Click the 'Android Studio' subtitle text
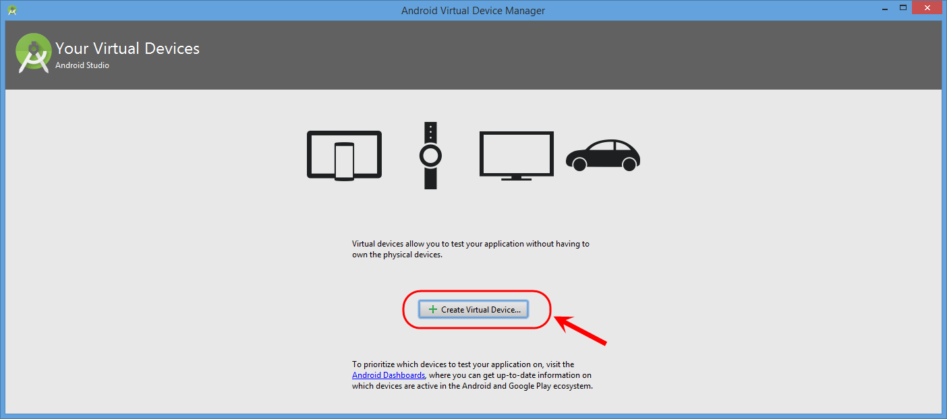The width and height of the screenshot is (947, 419). tap(82, 65)
